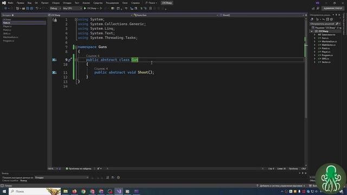This screenshot has width=347, height=195.
Task: Switch to the Список ошибок tab
Action: (x=10, y=180)
